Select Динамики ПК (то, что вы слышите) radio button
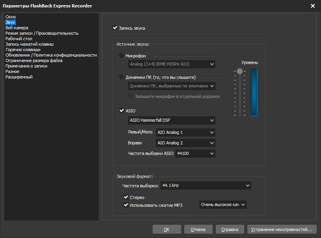Screen dimensions: 321x238 point(122,77)
